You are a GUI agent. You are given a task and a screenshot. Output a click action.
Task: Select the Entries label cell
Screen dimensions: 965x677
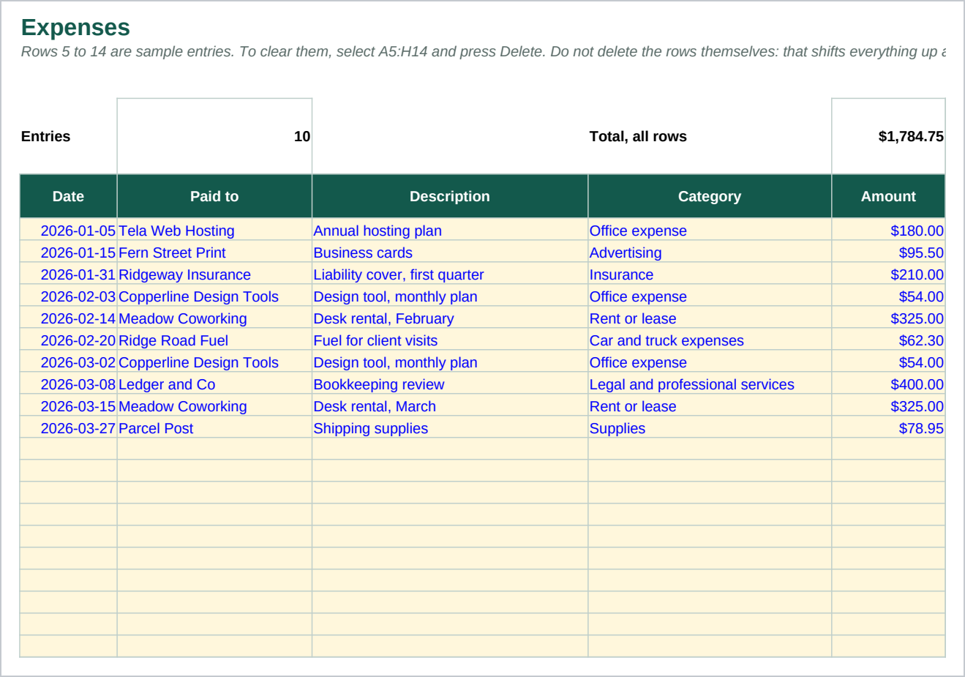(x=68, y=136)
